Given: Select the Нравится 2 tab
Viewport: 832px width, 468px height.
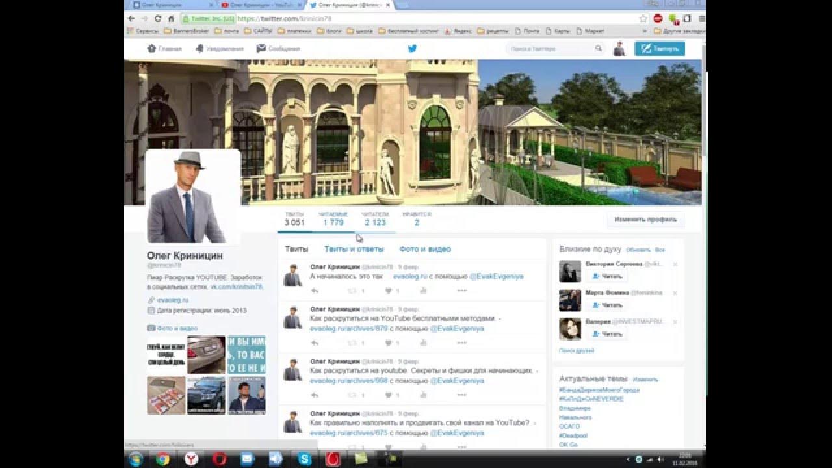Looking at the screenshot, I should [x=417, y=218].
